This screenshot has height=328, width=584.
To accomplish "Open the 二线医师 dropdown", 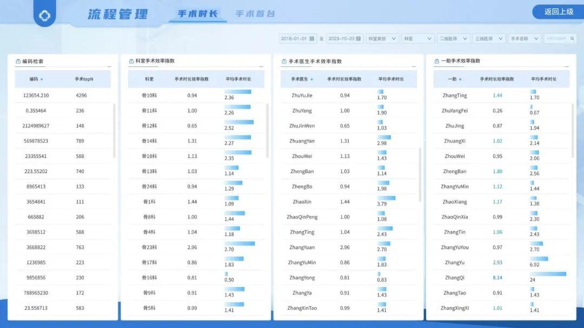I will pos(454,38).
